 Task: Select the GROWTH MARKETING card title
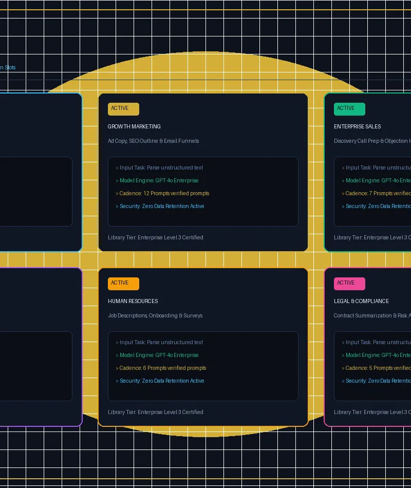pos(134,126)
